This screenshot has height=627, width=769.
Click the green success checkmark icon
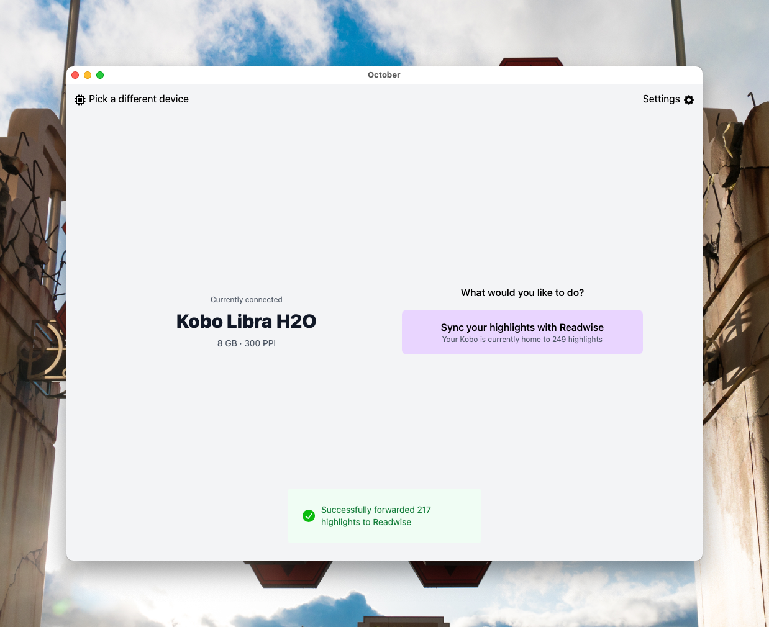tap(309, 516)
